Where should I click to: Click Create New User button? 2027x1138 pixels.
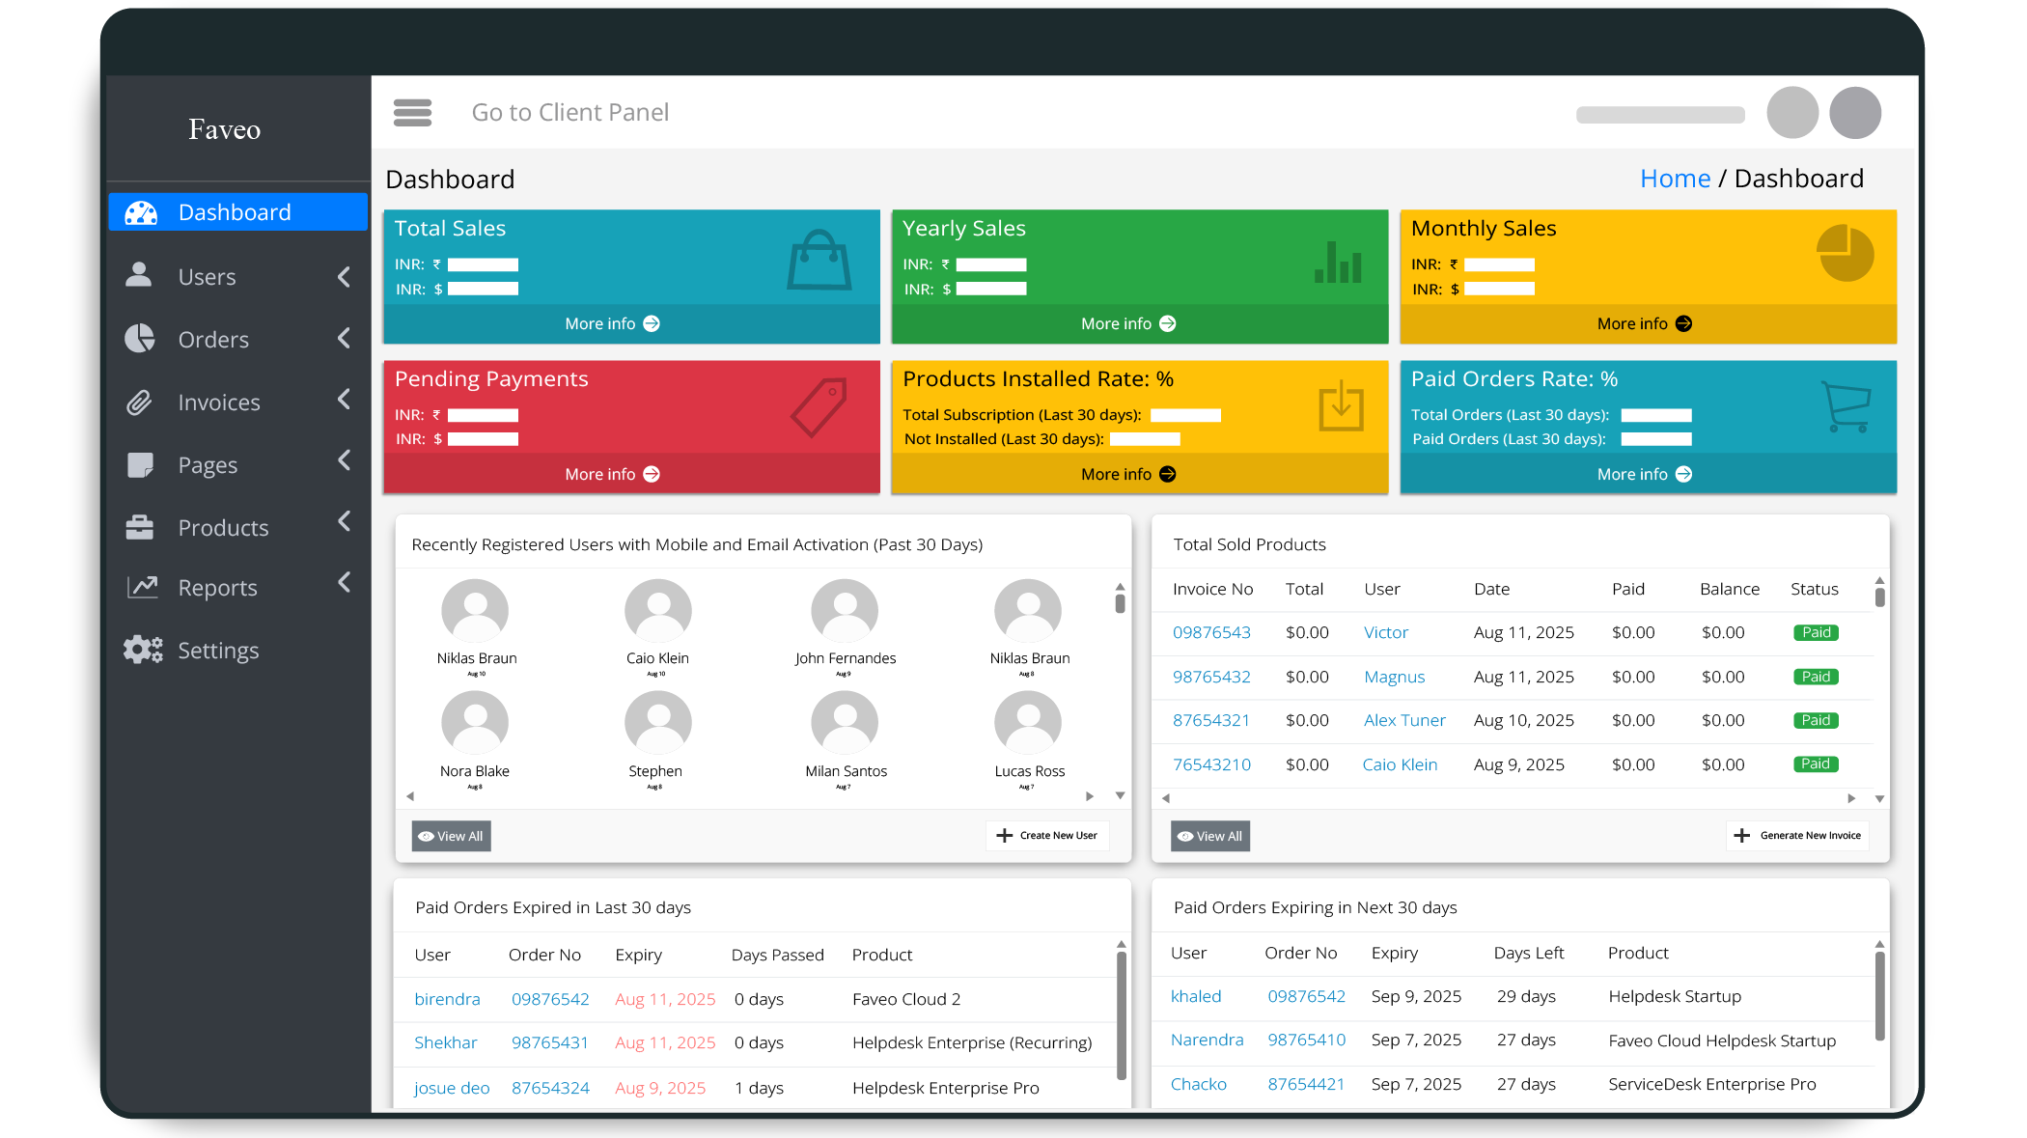pos(1047,836)
